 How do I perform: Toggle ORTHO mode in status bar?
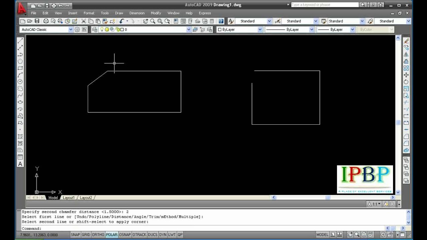click(x=98, y=235)
